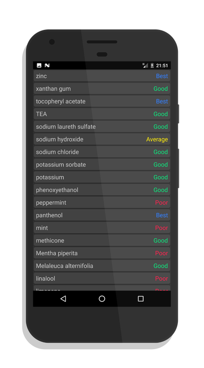
Task: Tap the yellow Average rating for sodium hydroxide
Action: [x=157, y=139]
